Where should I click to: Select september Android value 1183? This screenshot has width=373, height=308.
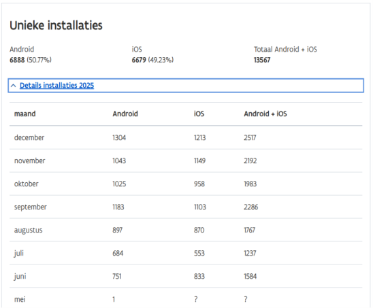(118, 207)
